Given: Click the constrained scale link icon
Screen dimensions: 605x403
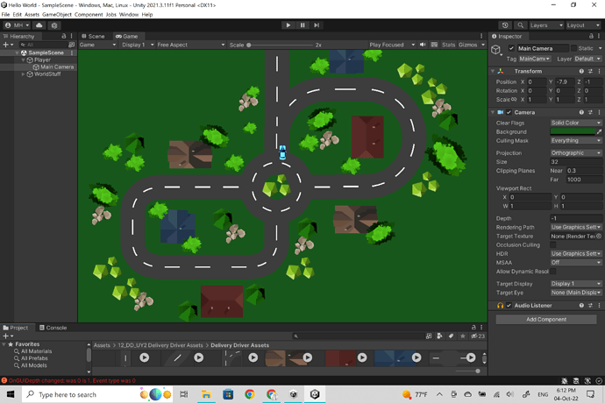Looking at the screenshot, I should pyautogui.click(x=514, y=100).
